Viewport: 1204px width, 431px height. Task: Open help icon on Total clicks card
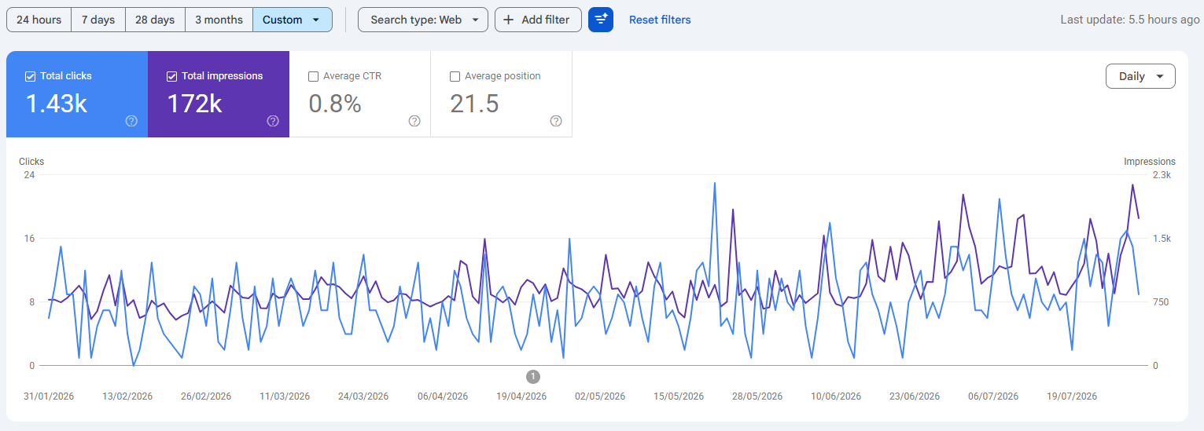[x=131, y=121]
